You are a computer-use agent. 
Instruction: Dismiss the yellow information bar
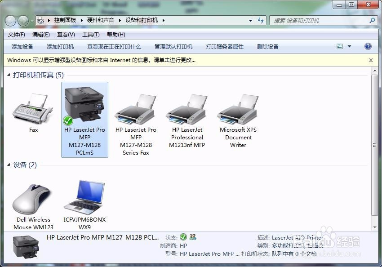click(371, 60)
